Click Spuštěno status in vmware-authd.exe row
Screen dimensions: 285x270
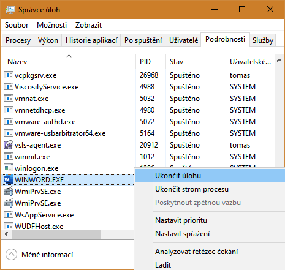tap(184, 122)
